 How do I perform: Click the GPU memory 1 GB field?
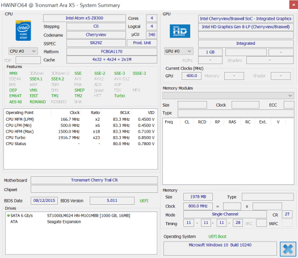[x=210, y=52]
